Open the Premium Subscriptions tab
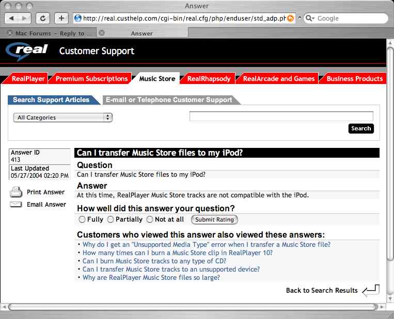Image resolution: width=394 pixels, height=319 pixels. point(91,79)
